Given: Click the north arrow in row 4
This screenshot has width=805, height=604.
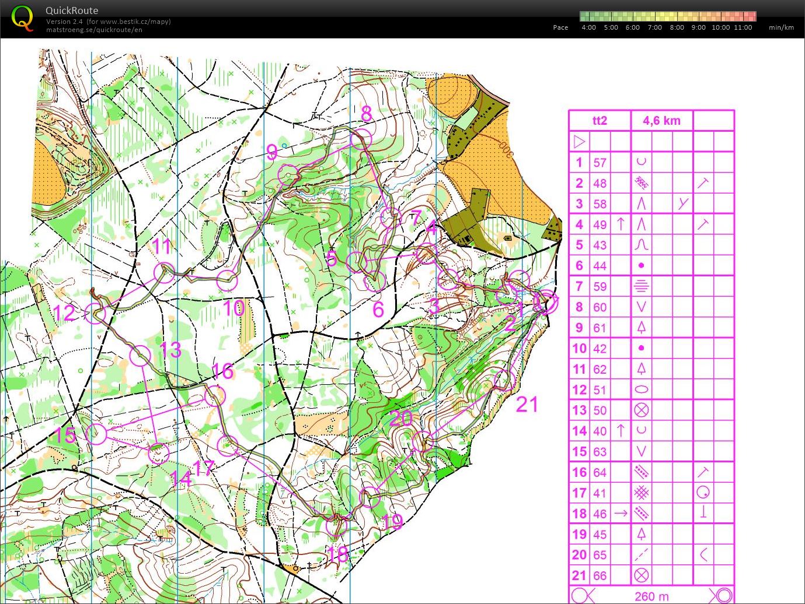Looking at the screenshot, I should 621,224.
